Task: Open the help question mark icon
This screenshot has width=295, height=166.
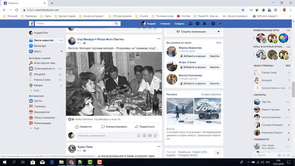Action: (x=213, y=24)
